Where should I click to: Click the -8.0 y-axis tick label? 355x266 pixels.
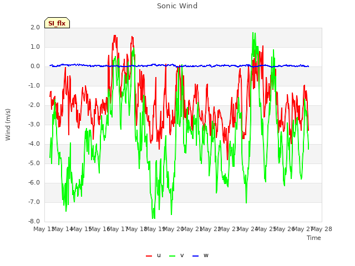click(x=34, y=221)
